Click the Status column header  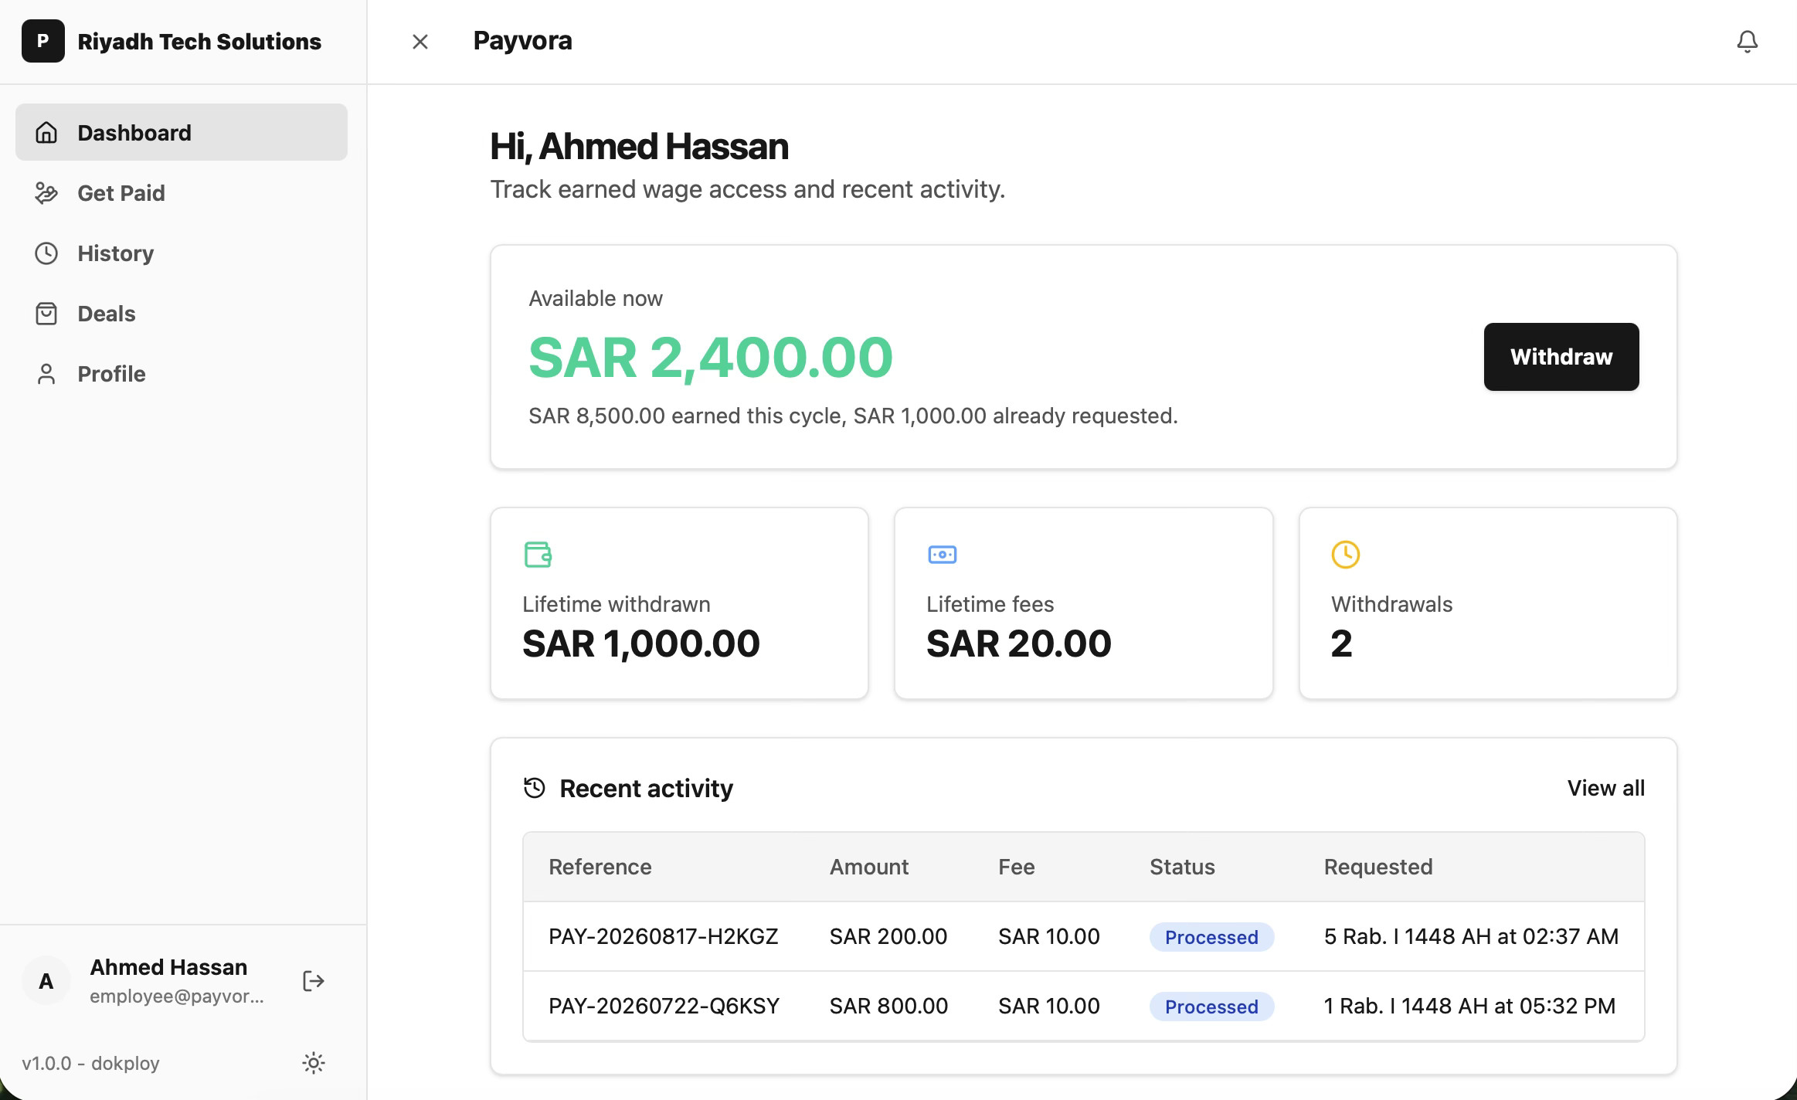(x=1181, y=866)
